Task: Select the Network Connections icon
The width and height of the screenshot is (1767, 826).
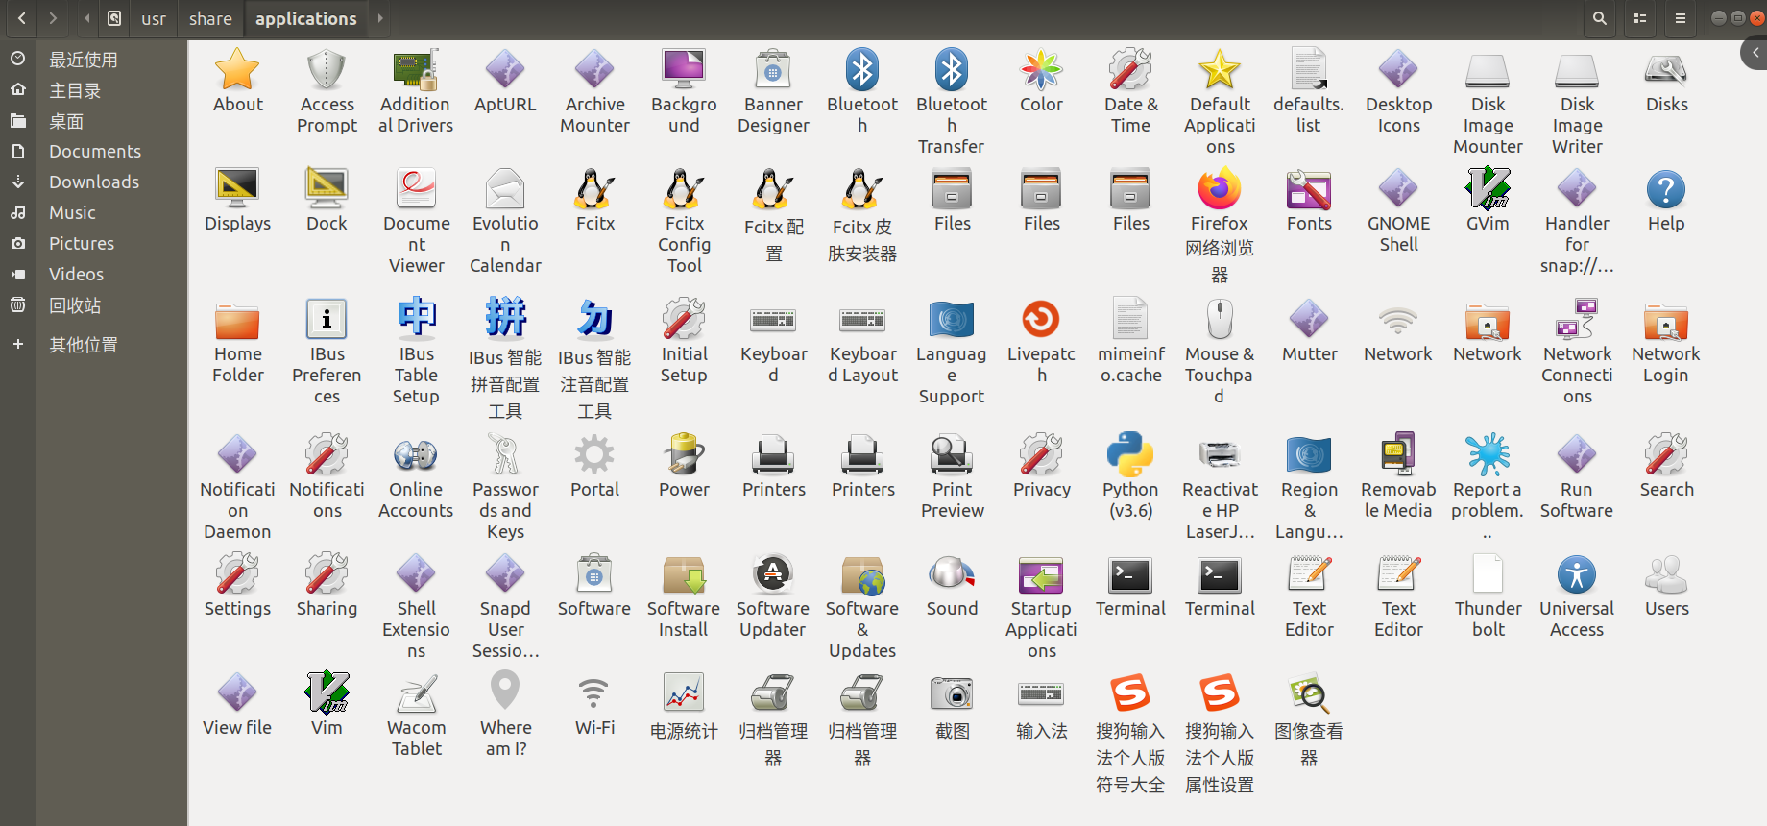Action: click(1577, 320)
